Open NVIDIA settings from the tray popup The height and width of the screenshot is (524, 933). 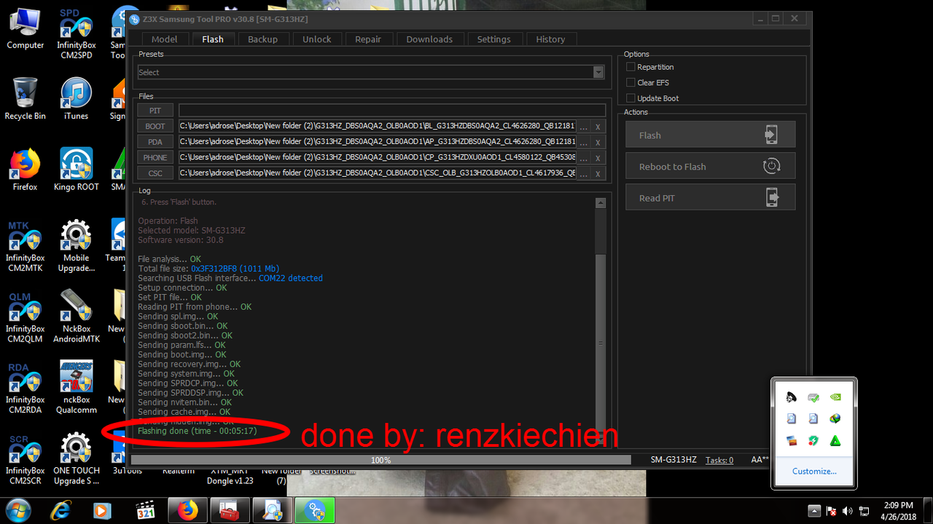pos(835,397)
